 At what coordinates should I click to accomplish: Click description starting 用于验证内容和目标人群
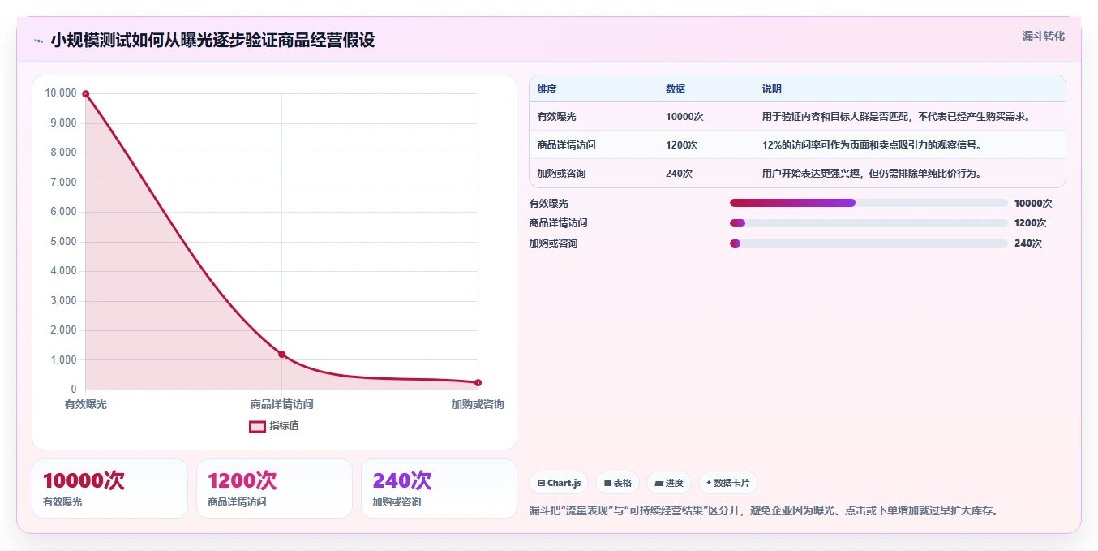point(896,117)
